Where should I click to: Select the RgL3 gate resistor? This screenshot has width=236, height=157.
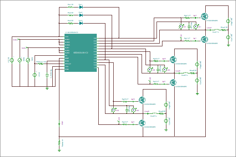pyautogui.click(x=124, y=124)
